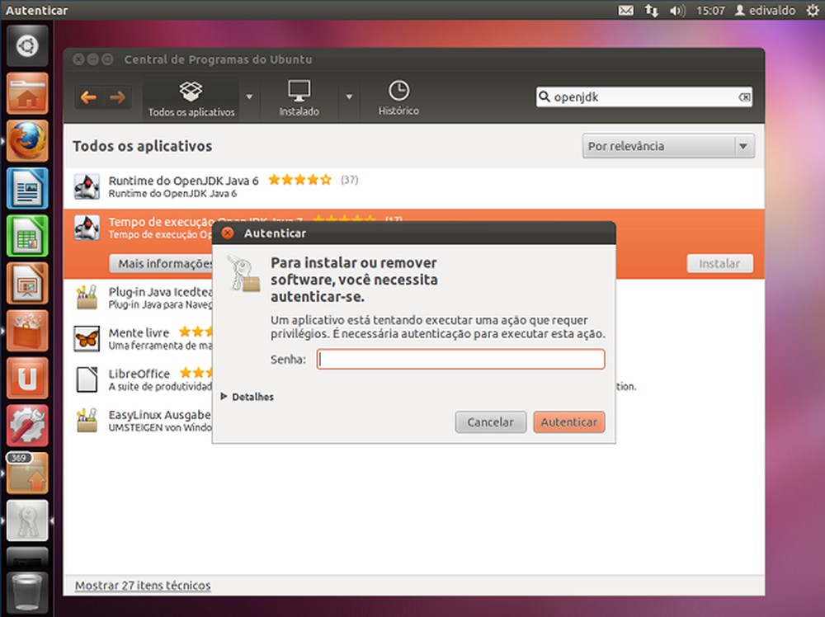Click the Autenticar button
Screen dimensions: 825x617
point(568,422)
